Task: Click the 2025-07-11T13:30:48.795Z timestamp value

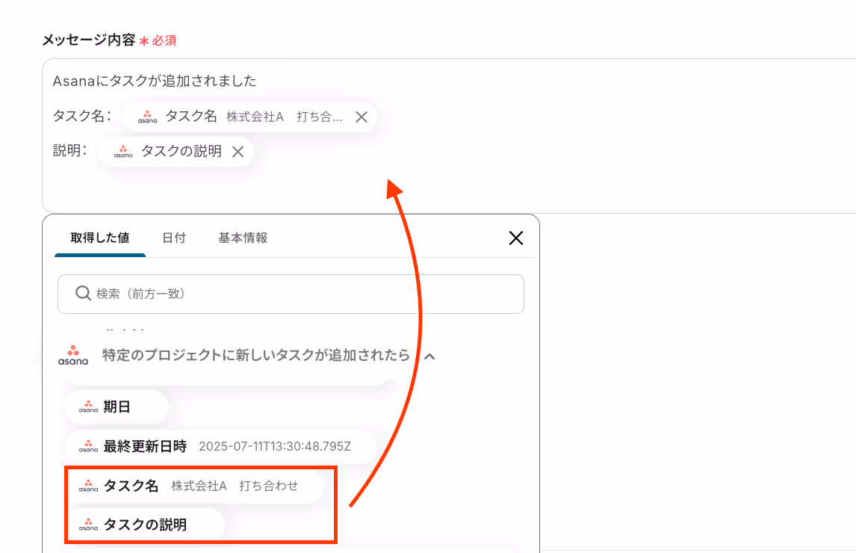Action: pos(275,446)
